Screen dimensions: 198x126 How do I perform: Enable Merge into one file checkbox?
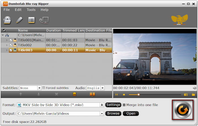coord(124,105)
